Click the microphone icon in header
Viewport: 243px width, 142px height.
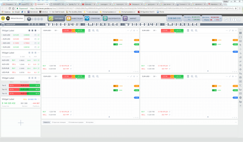(230, 20)
